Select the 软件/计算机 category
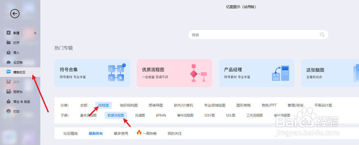The width and height of the screenshot is (359, 145). [184, 105]
